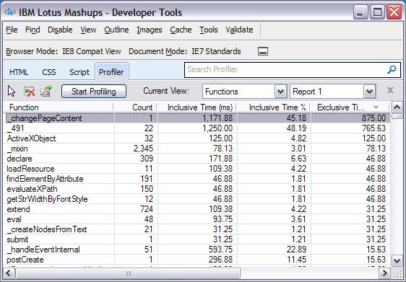This screenshot has width=406, height=282.
Task: Sort by Inclusive Time (ms) header
Action: pyautogui.click(x=196, y=107)
